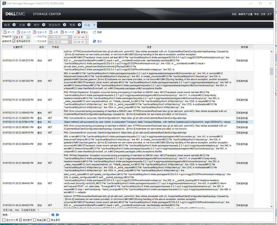Select the 日志 tab
This screenshot has height=225, width=277.
pos(87,25)
